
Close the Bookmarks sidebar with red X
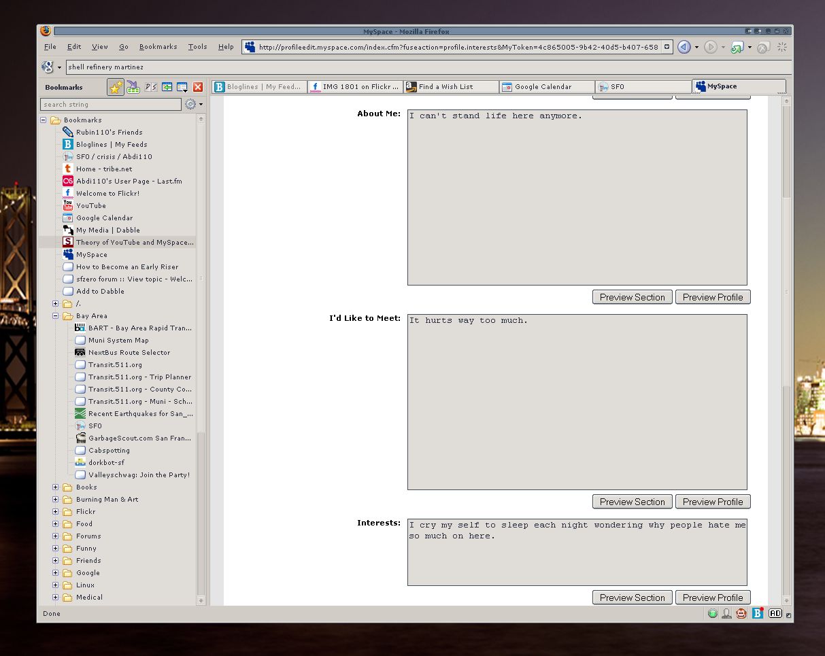[x=198, y=87]
